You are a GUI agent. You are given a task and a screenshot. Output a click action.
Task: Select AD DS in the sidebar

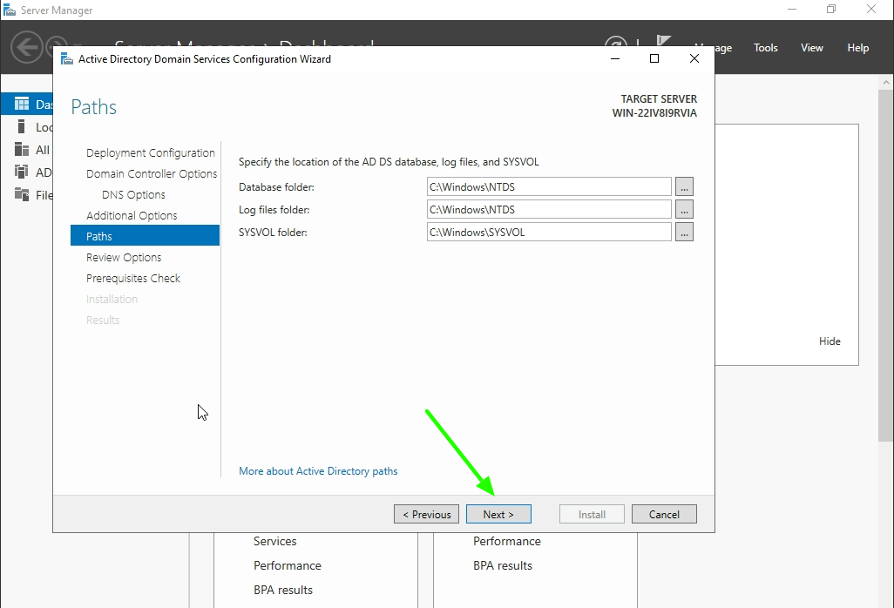coord(35,172)
